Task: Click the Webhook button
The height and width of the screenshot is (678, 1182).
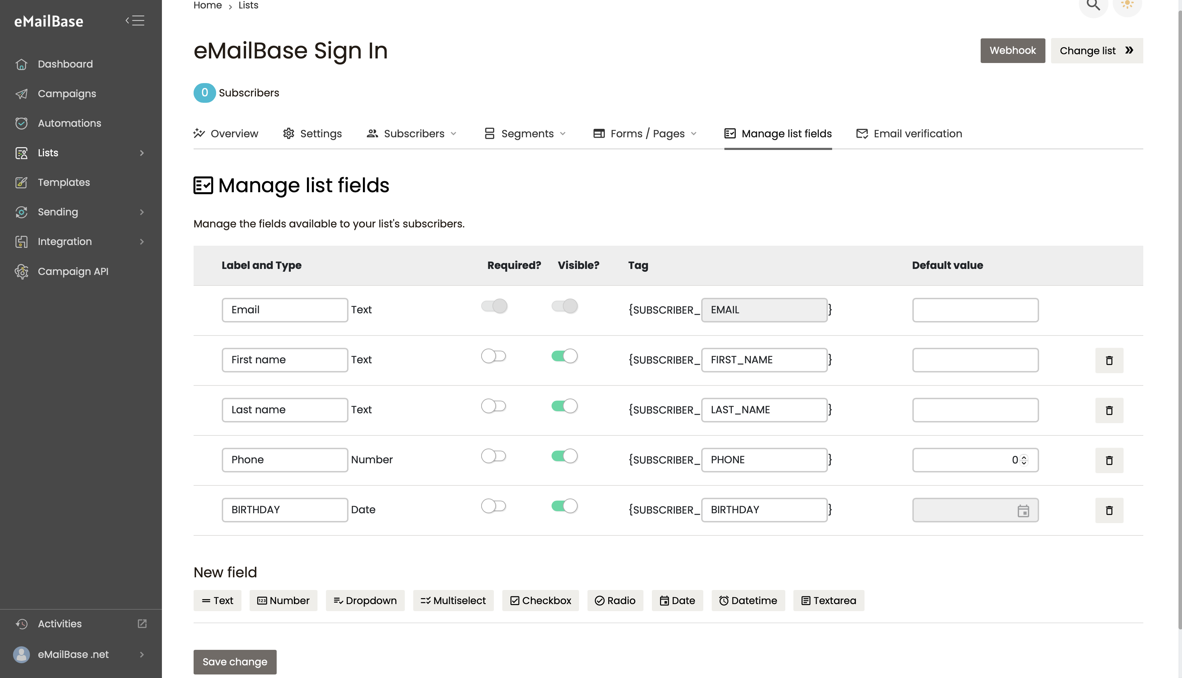Action: tap(1013, 50)
